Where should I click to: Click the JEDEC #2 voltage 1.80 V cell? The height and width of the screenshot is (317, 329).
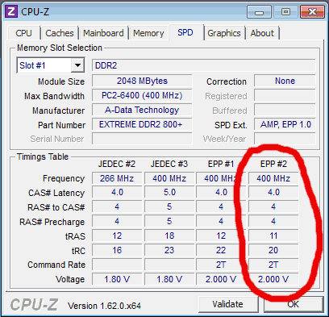pyautogui.click(x=117, y=279)
